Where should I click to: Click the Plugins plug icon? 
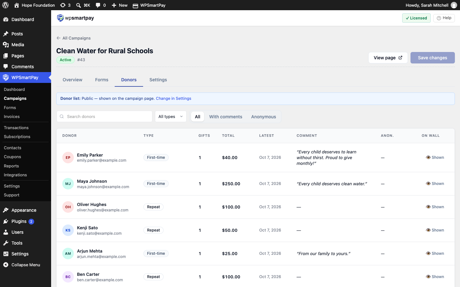(x=6, y=221)
